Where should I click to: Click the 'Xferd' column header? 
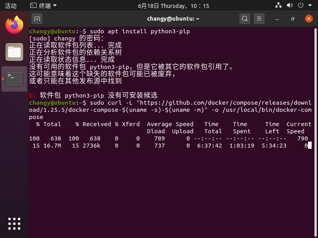(x=131, y=124)
